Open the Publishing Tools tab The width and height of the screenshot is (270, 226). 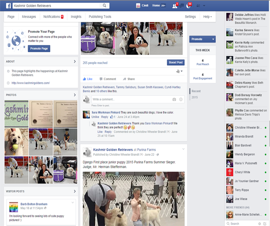point(100,17)
